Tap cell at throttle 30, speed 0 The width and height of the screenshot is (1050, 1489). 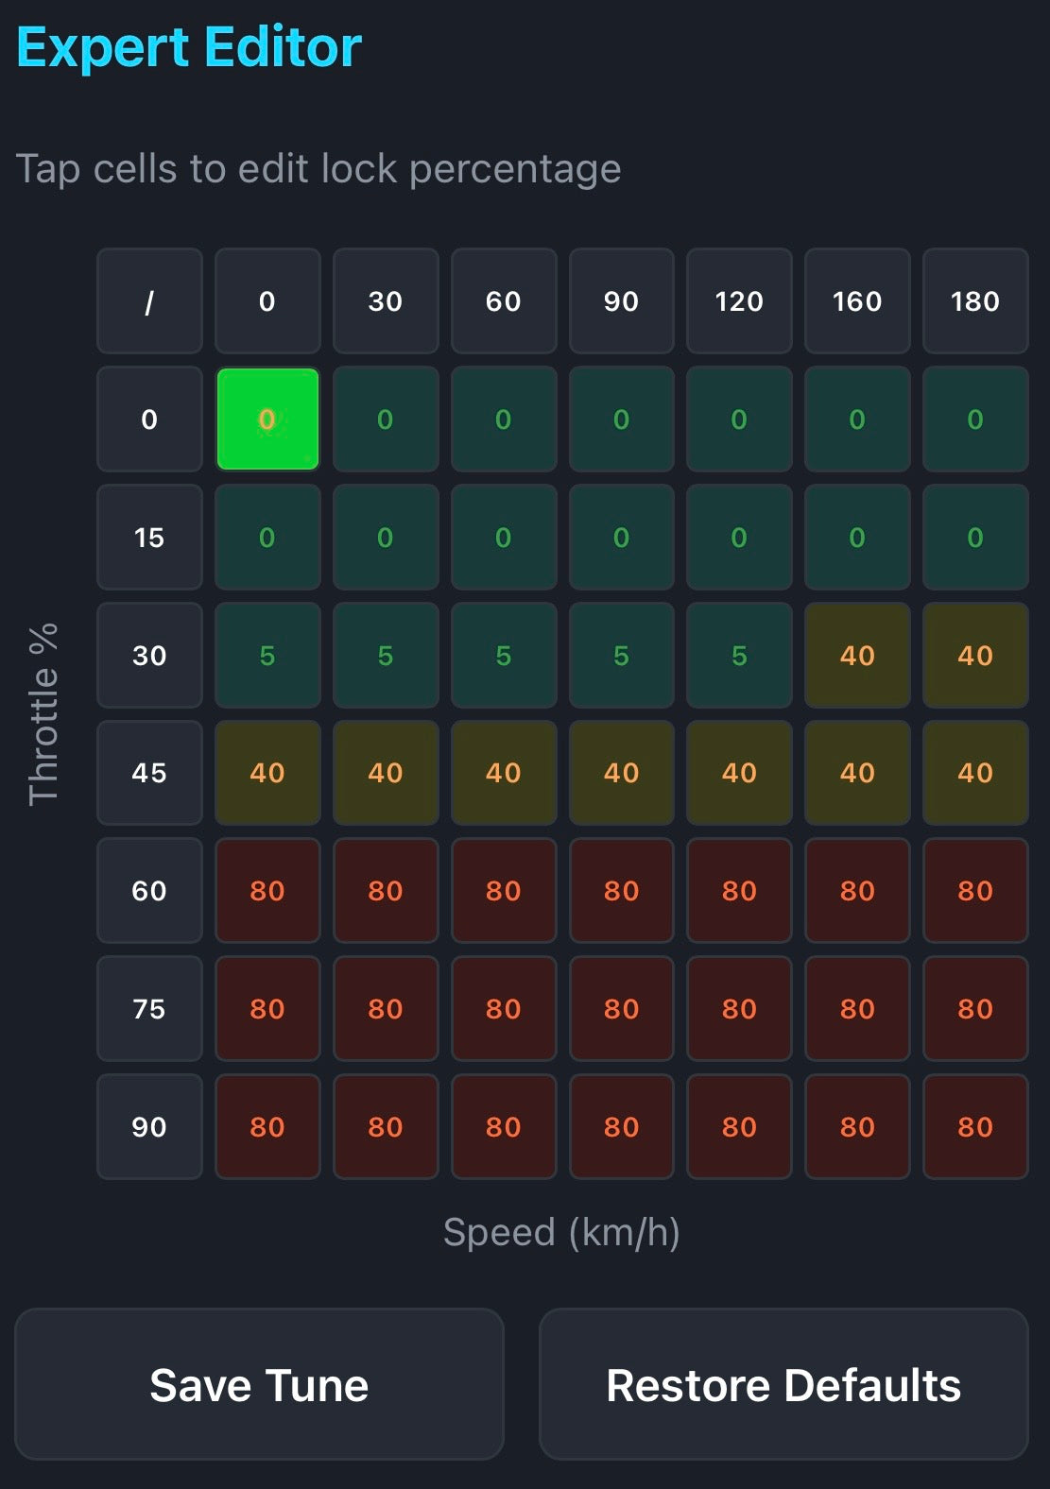pos(267,656)
